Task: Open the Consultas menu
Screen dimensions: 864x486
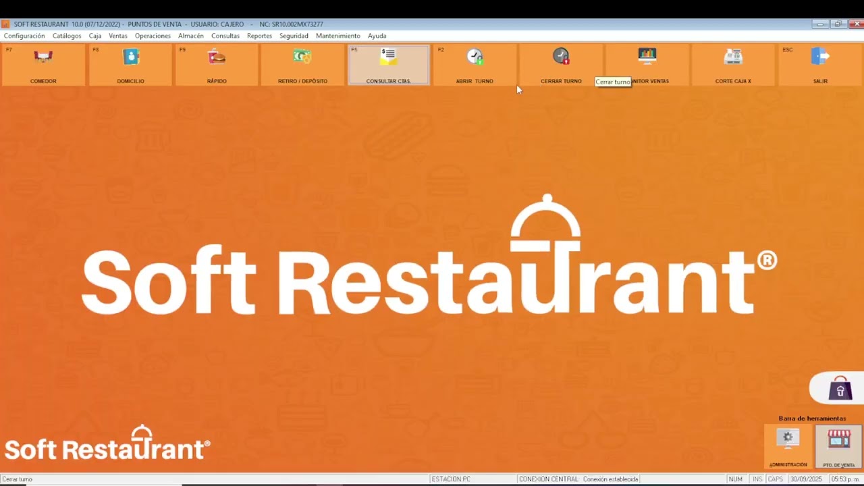Action: tap(225, 36)
